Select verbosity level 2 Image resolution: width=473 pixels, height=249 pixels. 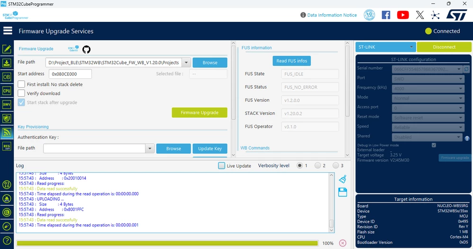(x=318, y=166)
